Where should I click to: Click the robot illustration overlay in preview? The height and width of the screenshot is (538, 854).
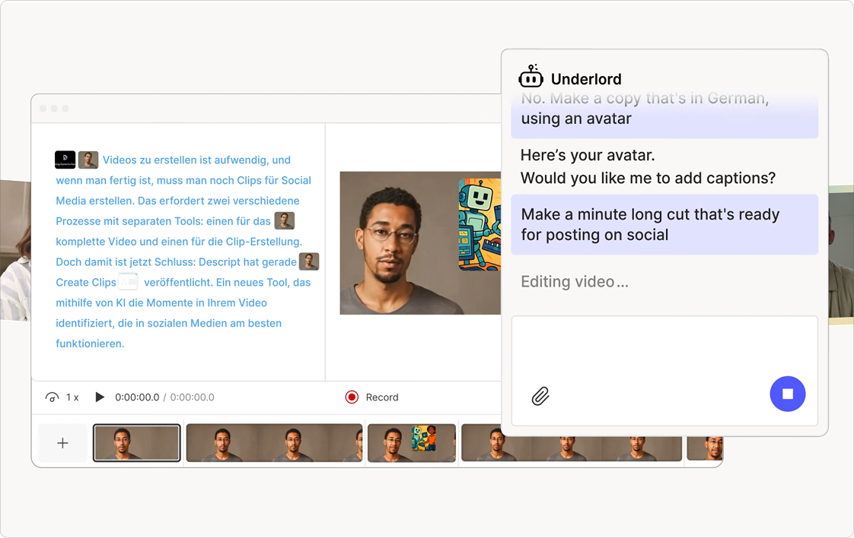[480, 225]
